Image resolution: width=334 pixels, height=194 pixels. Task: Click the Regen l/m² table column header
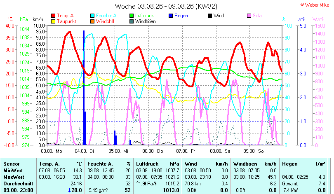(x=303, y=164)
